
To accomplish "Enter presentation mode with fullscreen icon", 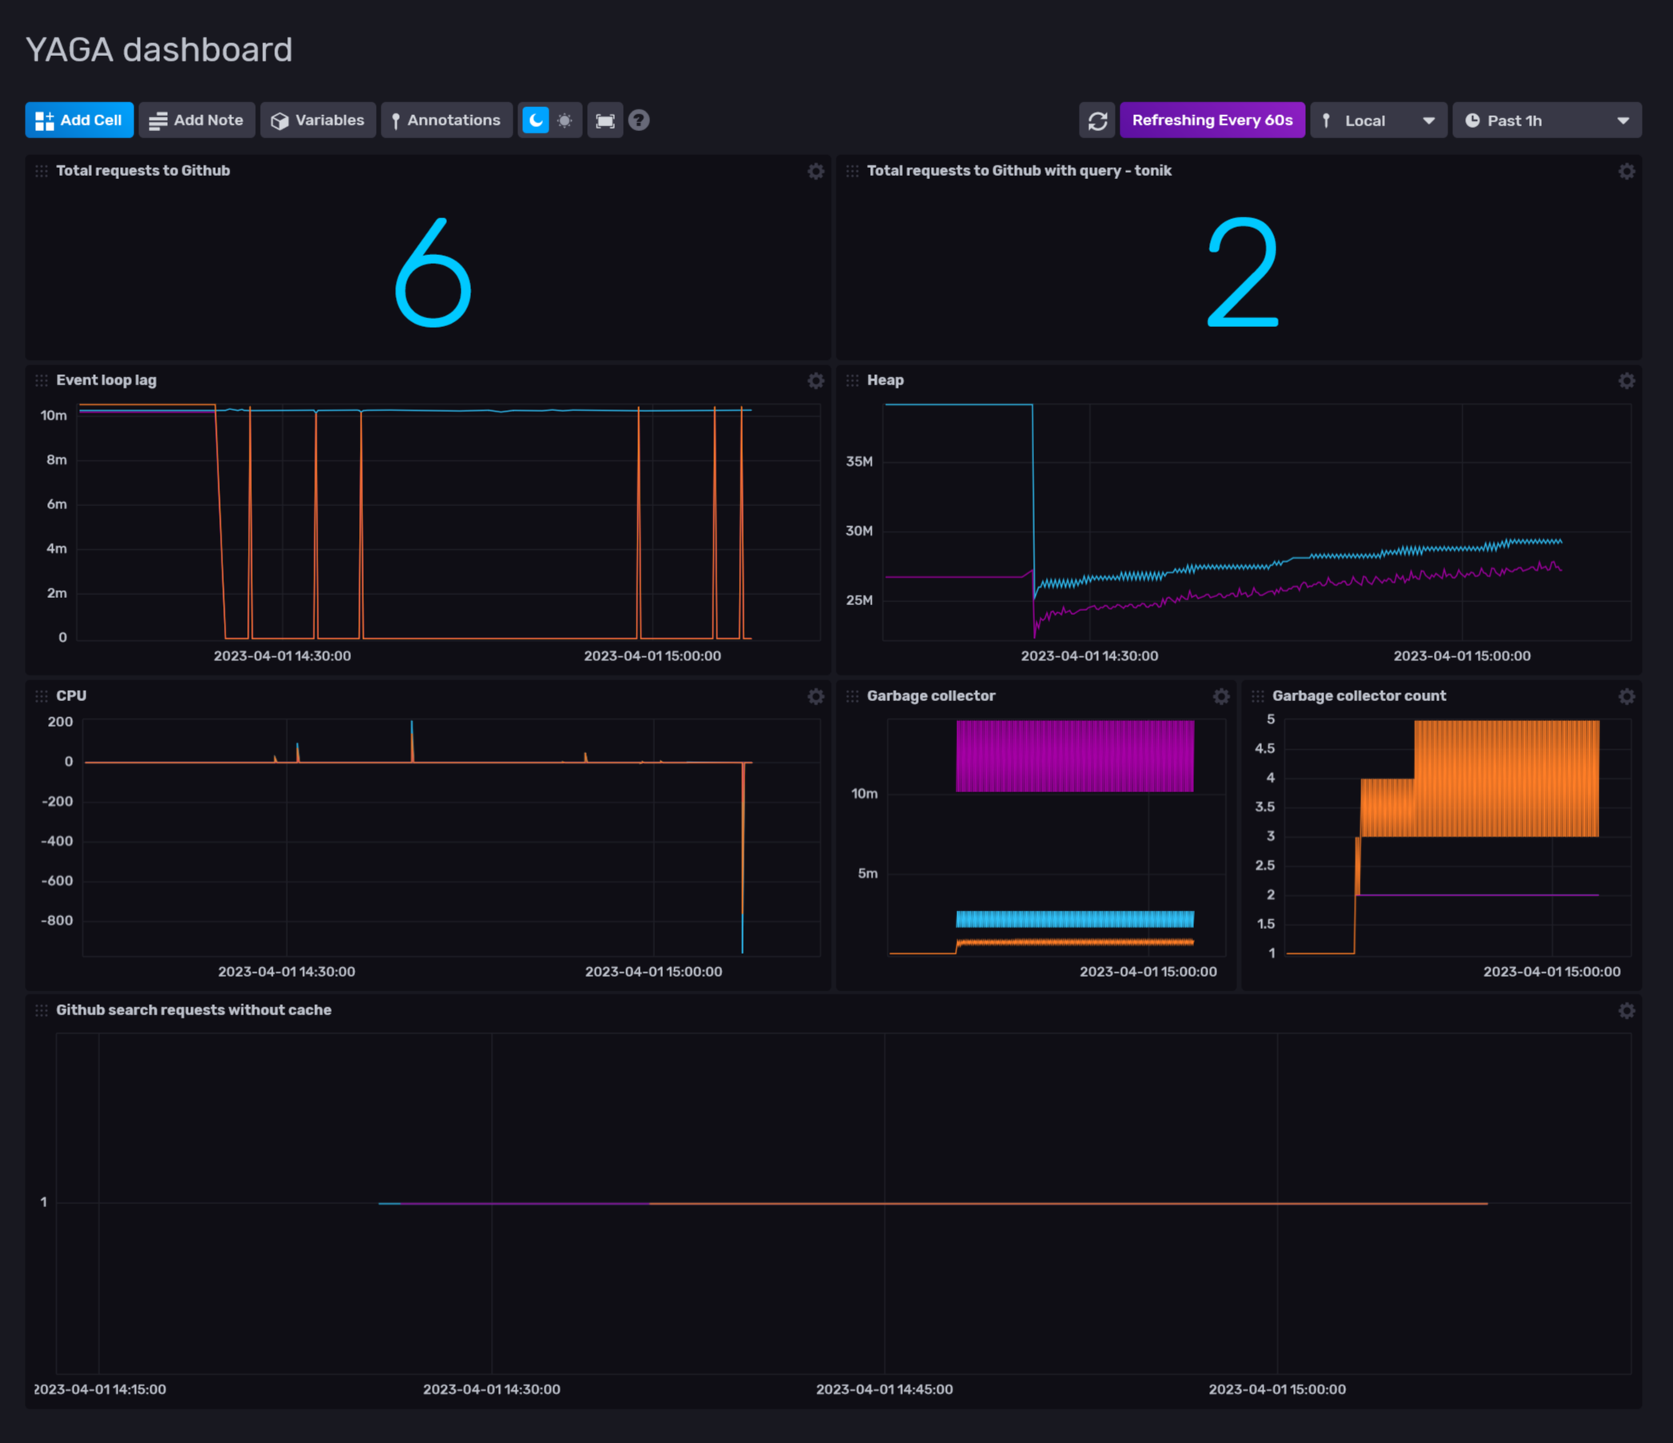I will tap(605, 120).
